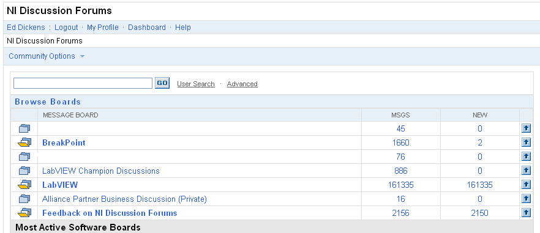
Task: Open Dashboard from the top menu
Action: [147, 28]
